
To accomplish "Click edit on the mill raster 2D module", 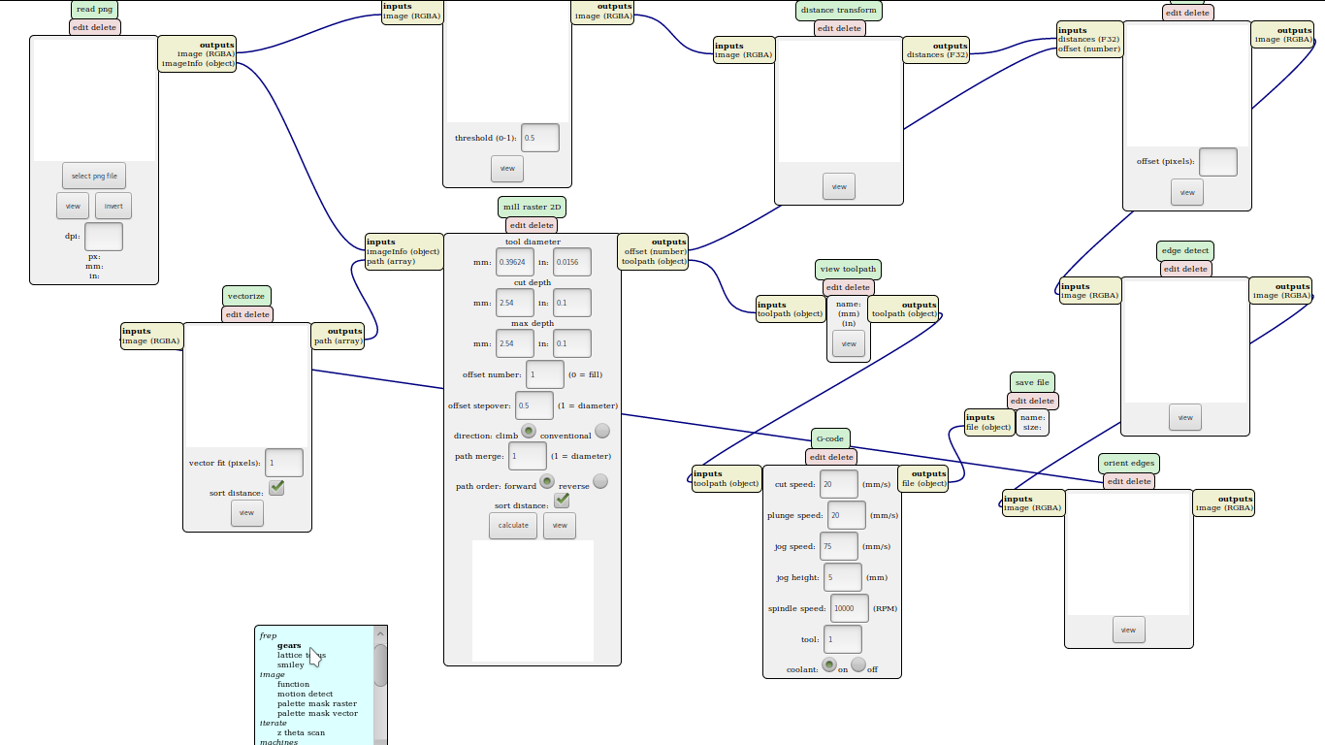I will (x=518, y=225).
